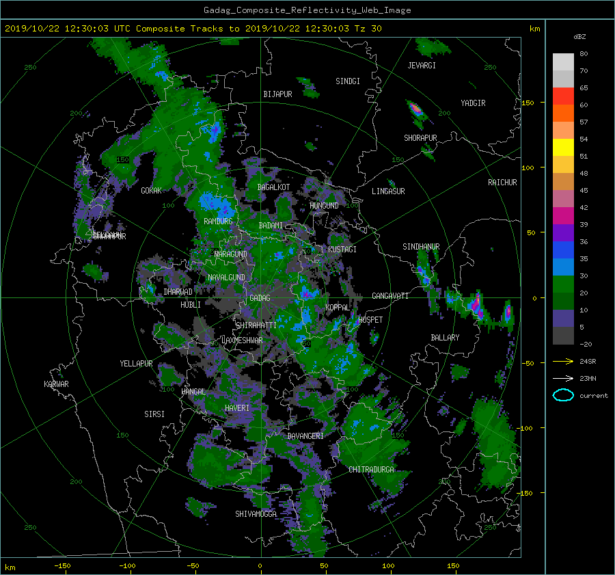Click the KOPPAL city label
The image size is (615, 575).
(x=338, y=308)
